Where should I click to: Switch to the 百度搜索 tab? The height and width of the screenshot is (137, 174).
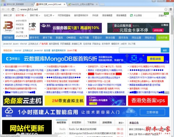click(x=17, y=4)
